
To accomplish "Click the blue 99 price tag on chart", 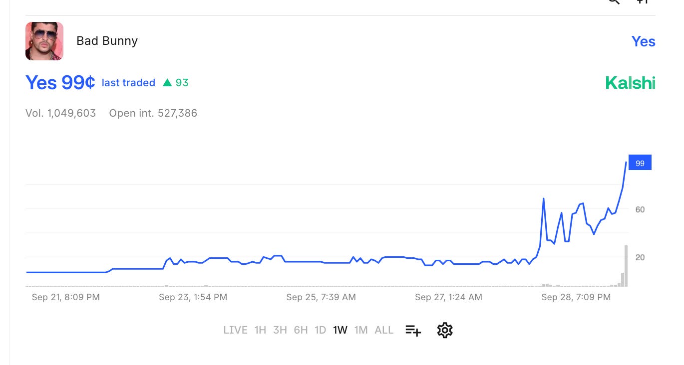I will coord(640,163).
